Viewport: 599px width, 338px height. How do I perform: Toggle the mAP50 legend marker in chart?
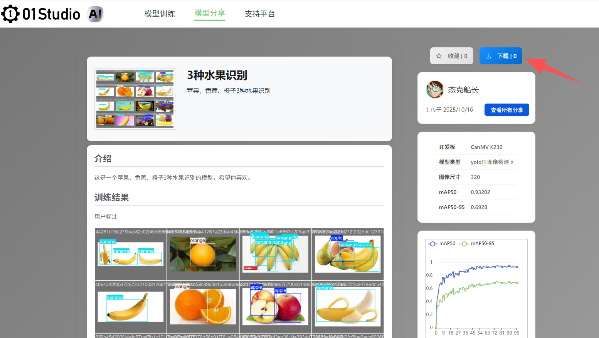click(432, 244)
